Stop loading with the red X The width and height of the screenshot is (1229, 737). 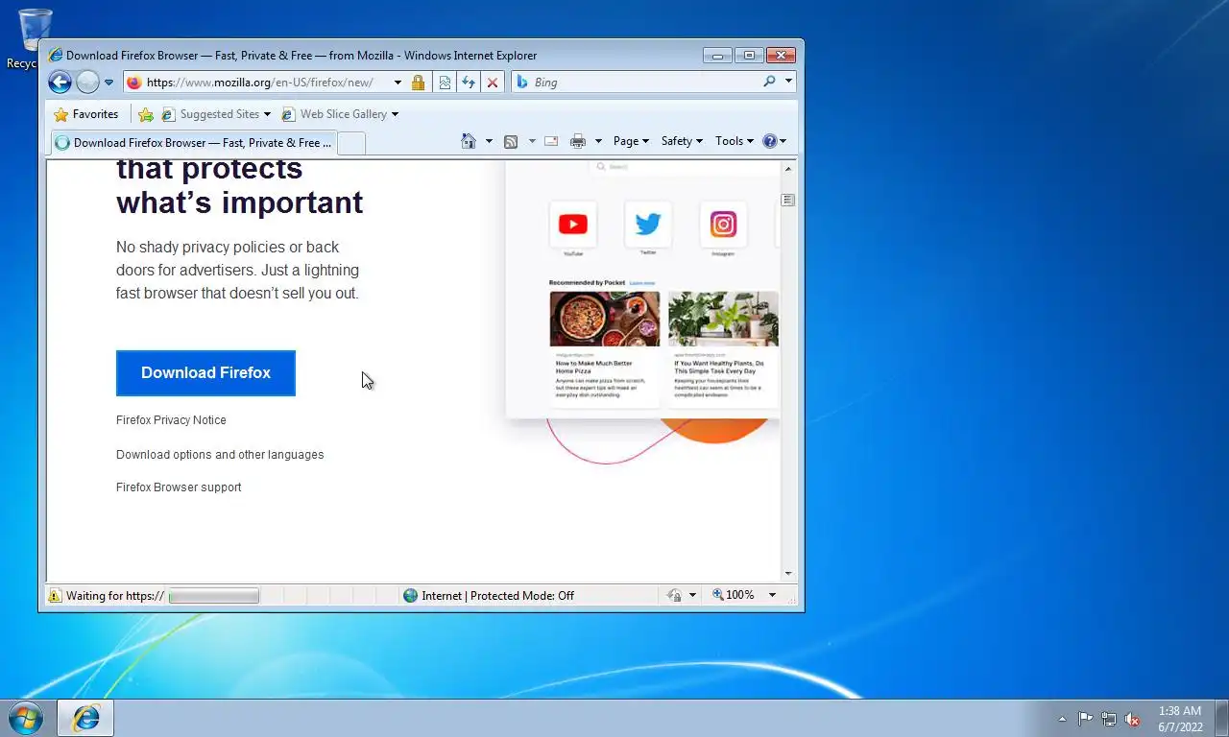[x=493, y=83]
